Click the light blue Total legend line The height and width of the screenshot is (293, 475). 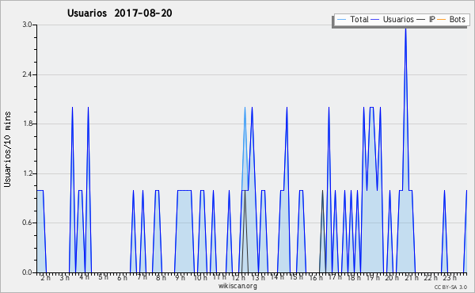(341, 20)
